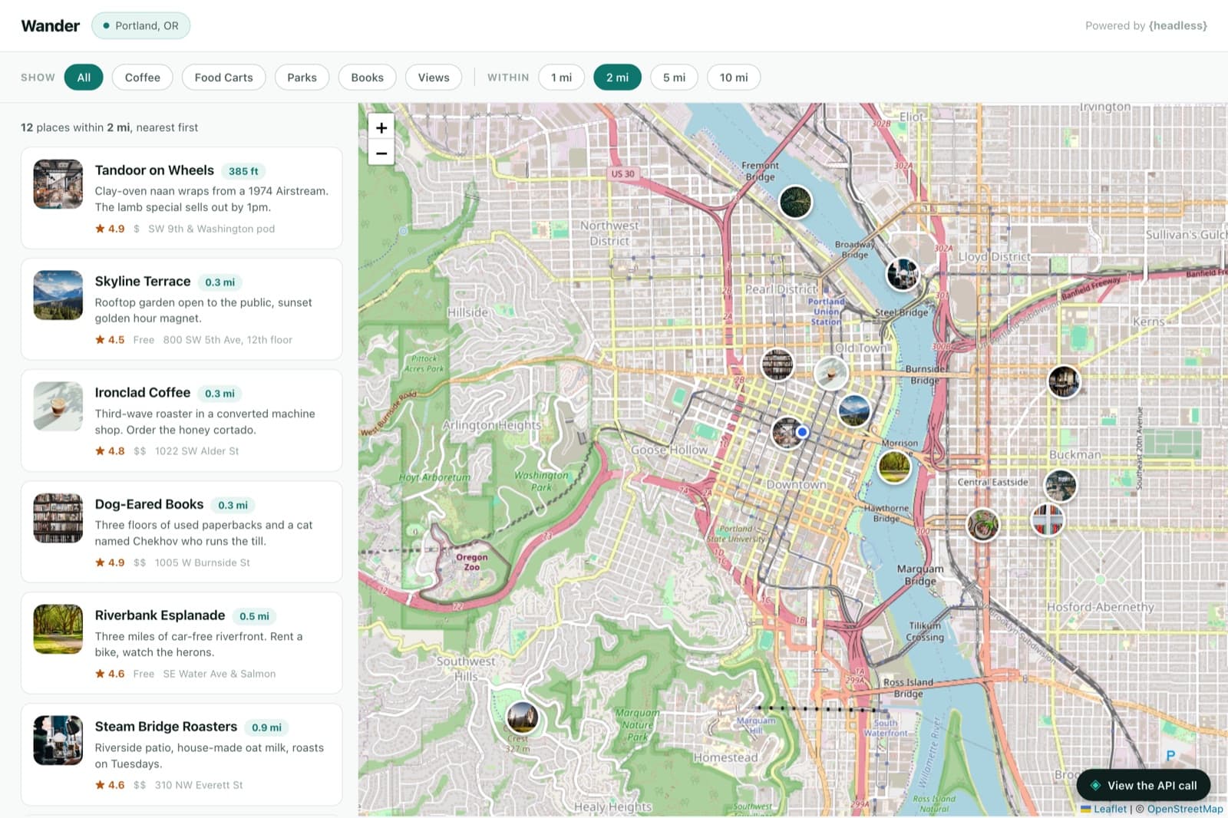Select the hilltop view marker in Southwest Hills

pyautogui.click(x=523, y=718)
